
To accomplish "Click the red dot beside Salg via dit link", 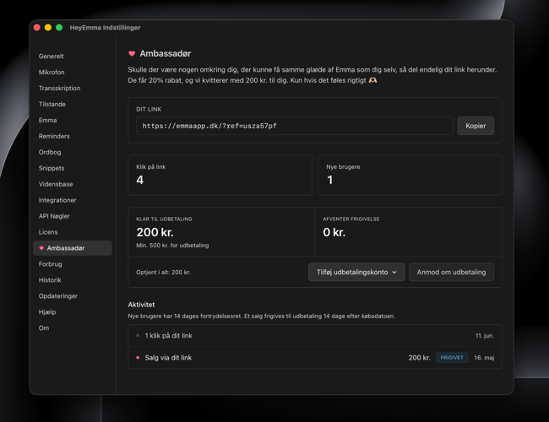I will click(138, 358).
